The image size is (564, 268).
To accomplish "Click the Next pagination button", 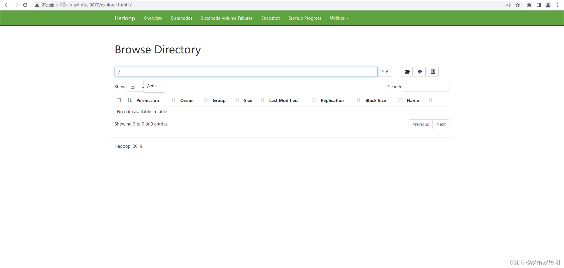I will (441, 124).
